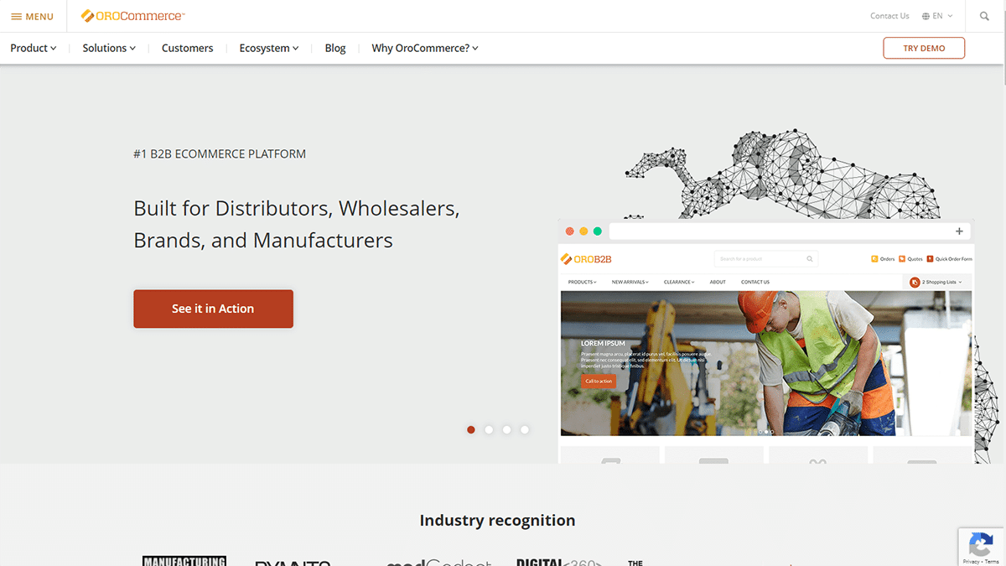The image size is (1006, 566).
Task: Click the mockup search magnifier icon
Action: (810, 259)
